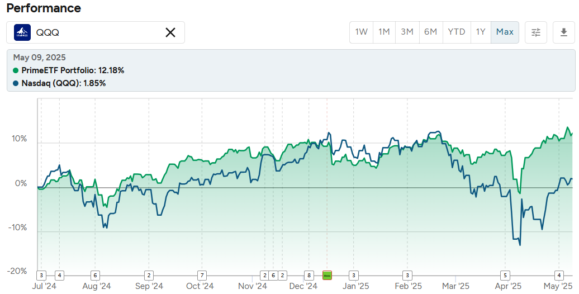This screenshot has width=579, height=294.
Task: Open the Jul '24 marker labeled 4
Action: click(x=59, y=275)
